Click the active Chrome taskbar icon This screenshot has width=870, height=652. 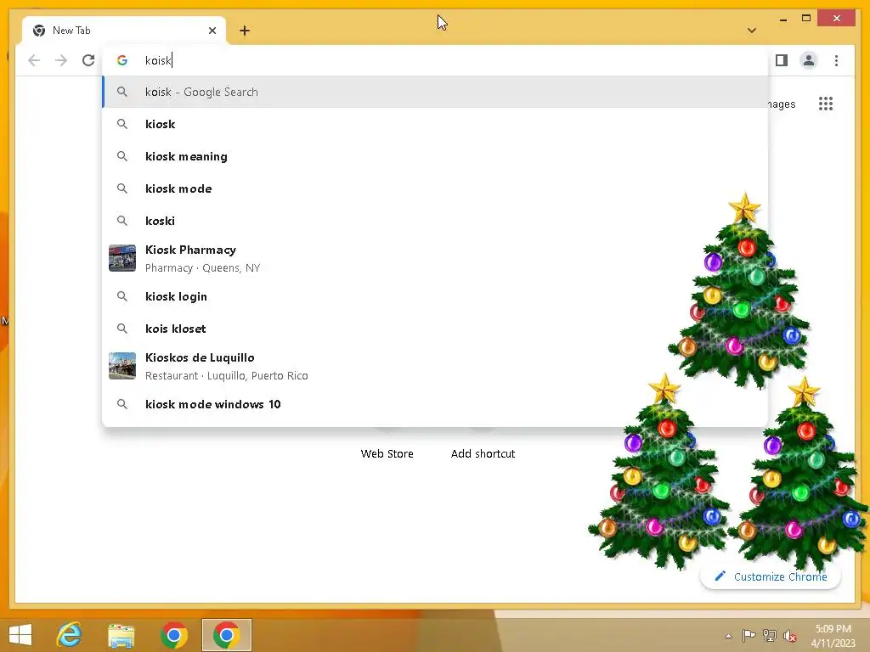click(x=226, y=635)
